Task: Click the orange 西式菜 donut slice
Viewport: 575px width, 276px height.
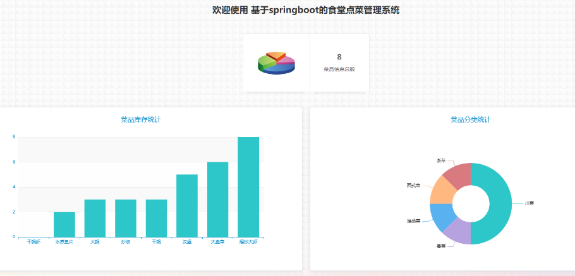Action: click(442, 192)
